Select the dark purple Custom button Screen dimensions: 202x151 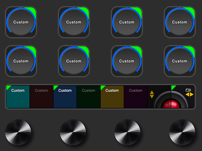136,97
